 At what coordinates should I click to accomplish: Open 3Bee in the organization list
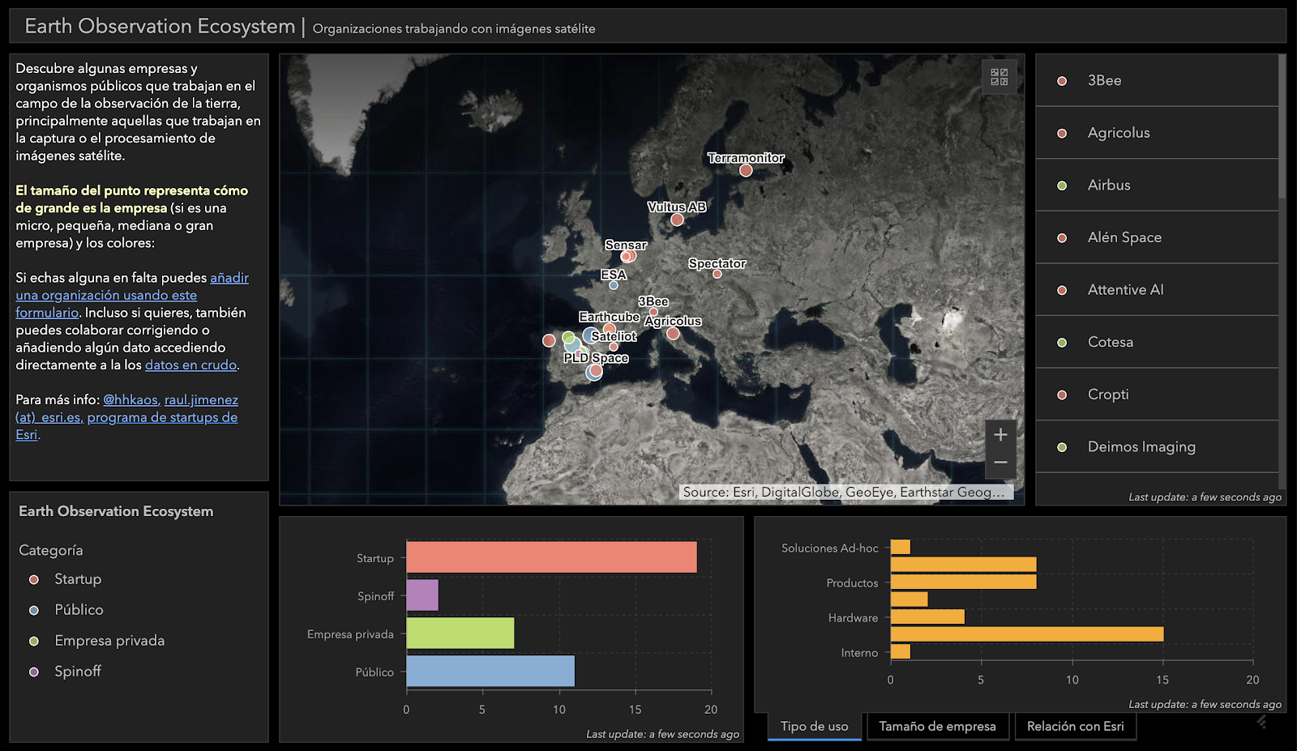pos(1157,80)
